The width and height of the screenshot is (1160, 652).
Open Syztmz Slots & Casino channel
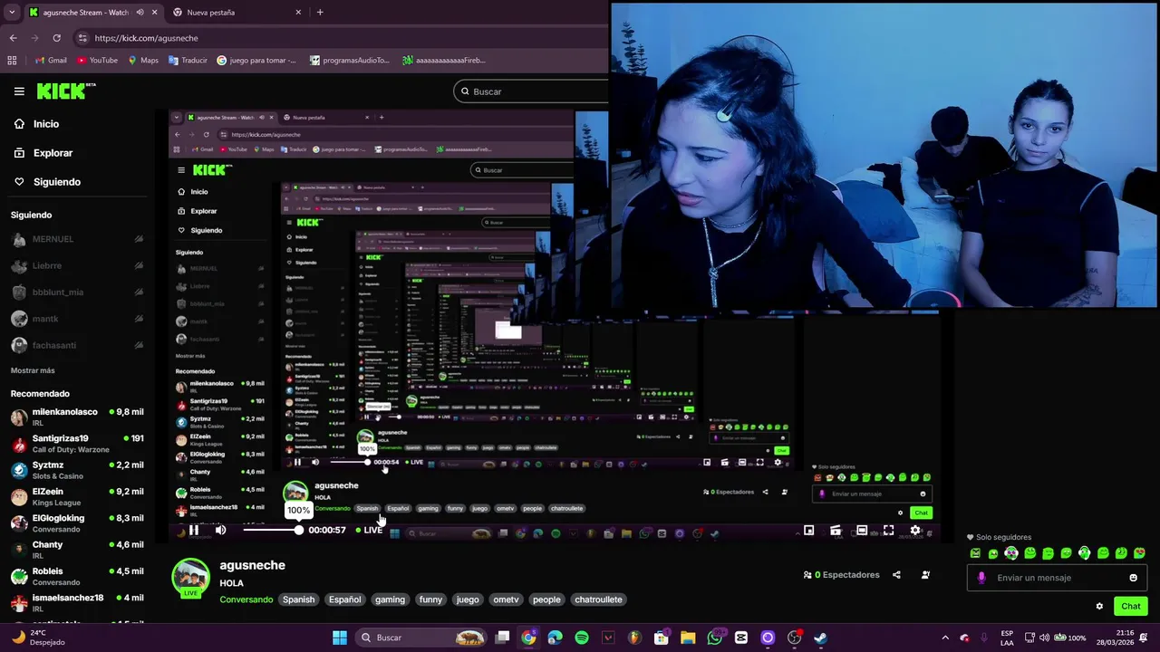(x=77, y=470)
